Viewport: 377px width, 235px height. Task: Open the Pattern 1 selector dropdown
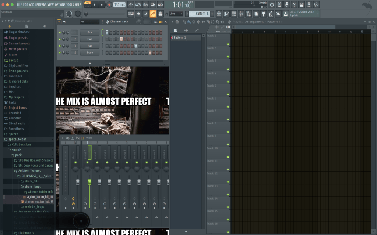point(200,14)
